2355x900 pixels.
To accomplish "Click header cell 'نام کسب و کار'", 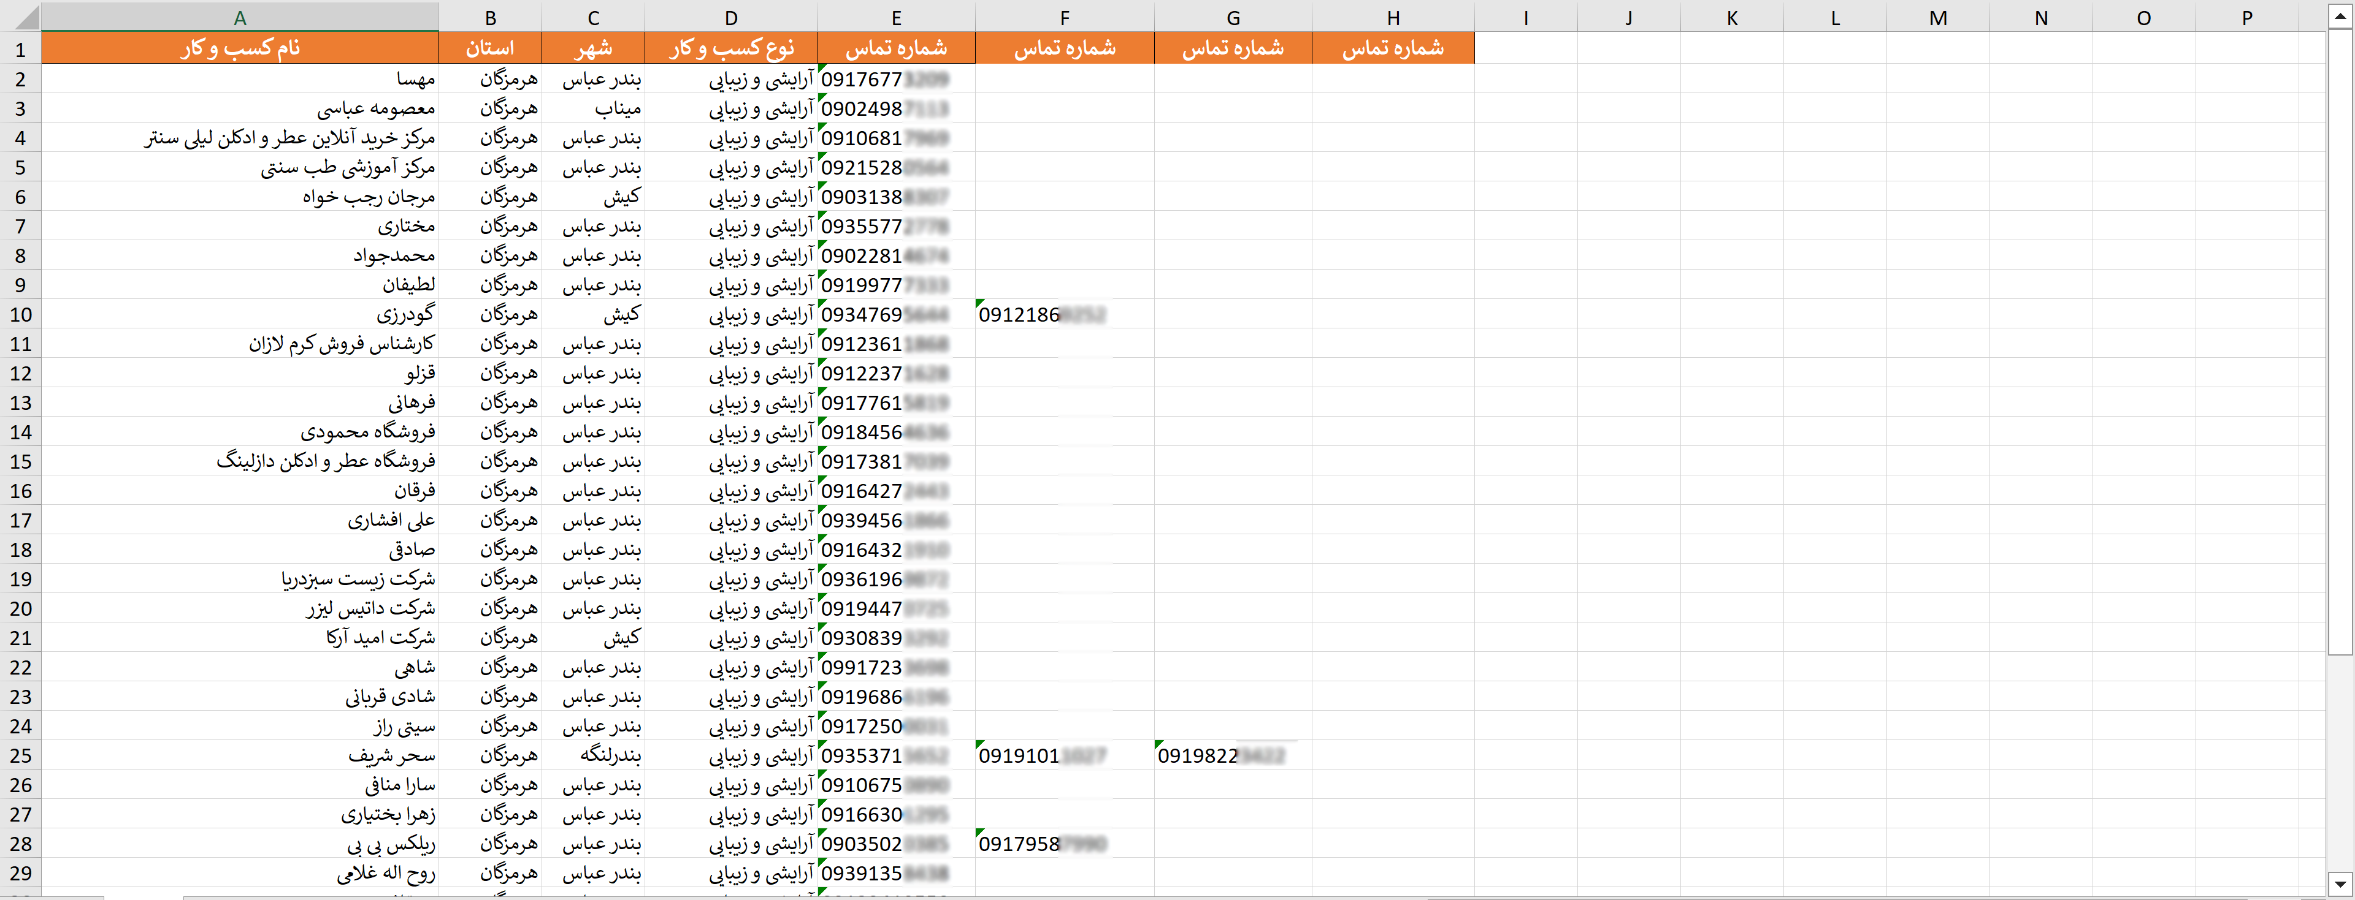I will (x=240, y=48).
